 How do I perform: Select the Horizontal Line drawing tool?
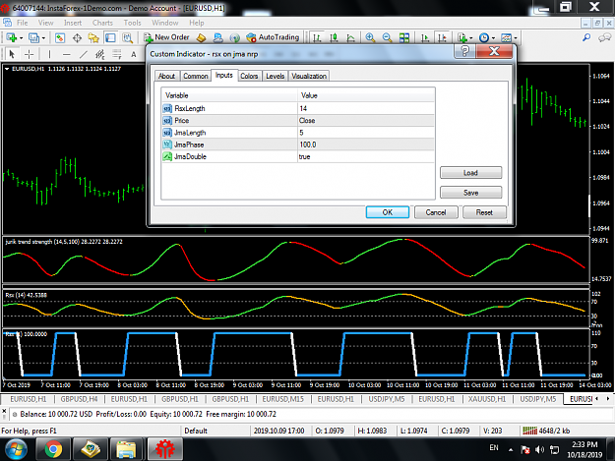(67, 54)
